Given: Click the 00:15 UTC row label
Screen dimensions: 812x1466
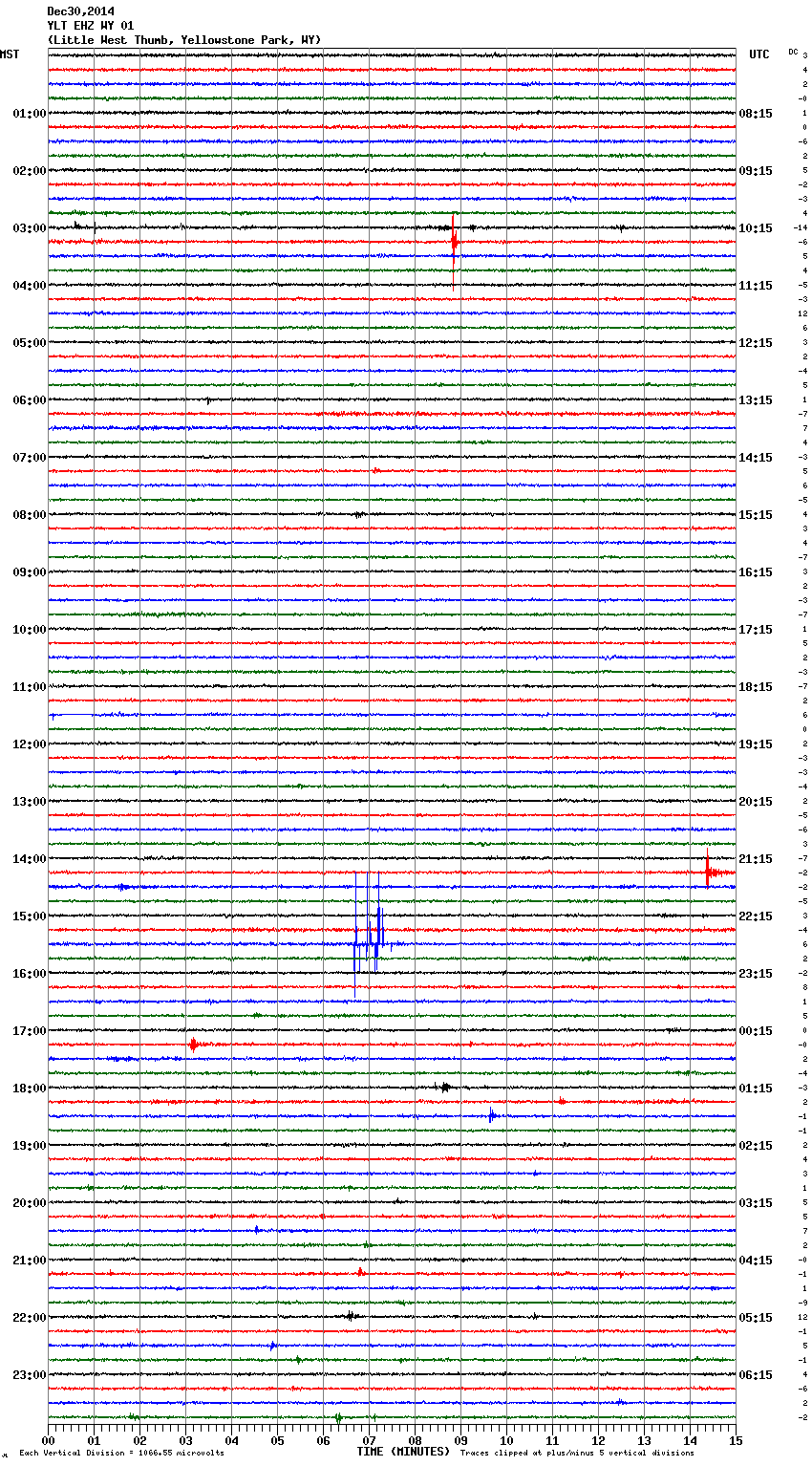Looking at the screenshot, I should (756, 1031).
